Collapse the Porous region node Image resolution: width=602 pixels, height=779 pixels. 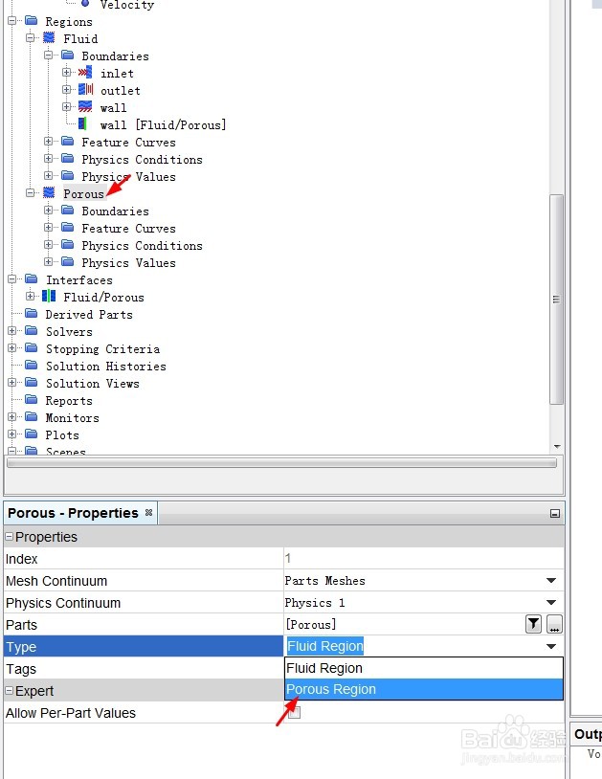(x=31, y=192)
